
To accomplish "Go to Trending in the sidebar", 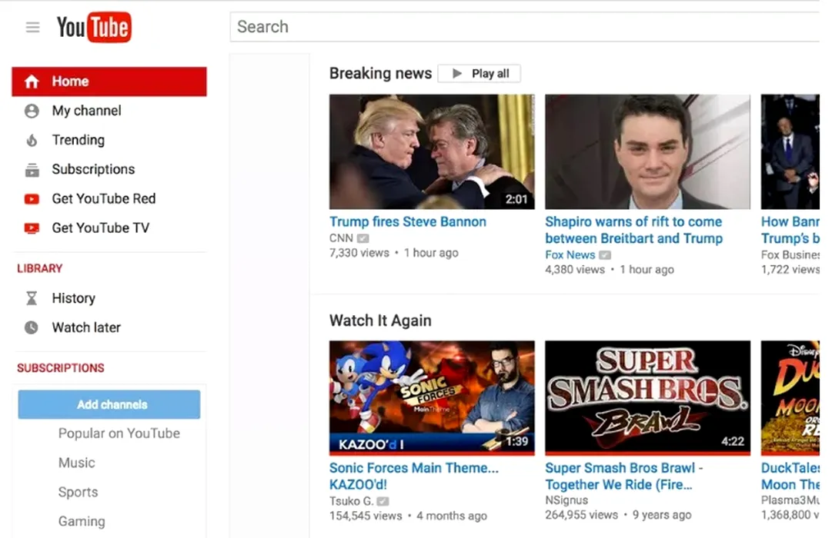I will (x=109, y=141).
